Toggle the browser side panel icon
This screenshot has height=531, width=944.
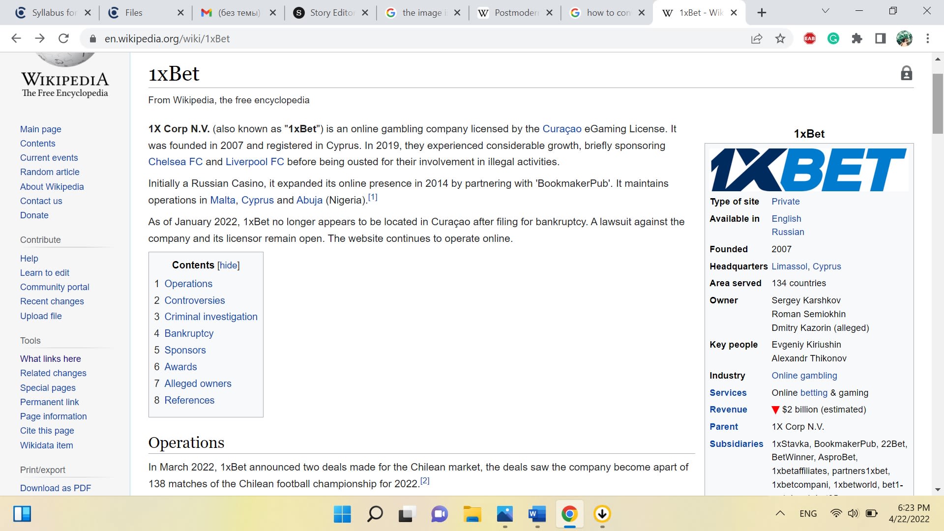[x=881, y=39]
